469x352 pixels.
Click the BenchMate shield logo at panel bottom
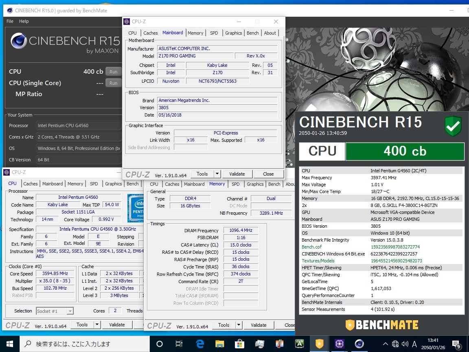point(350,325)
